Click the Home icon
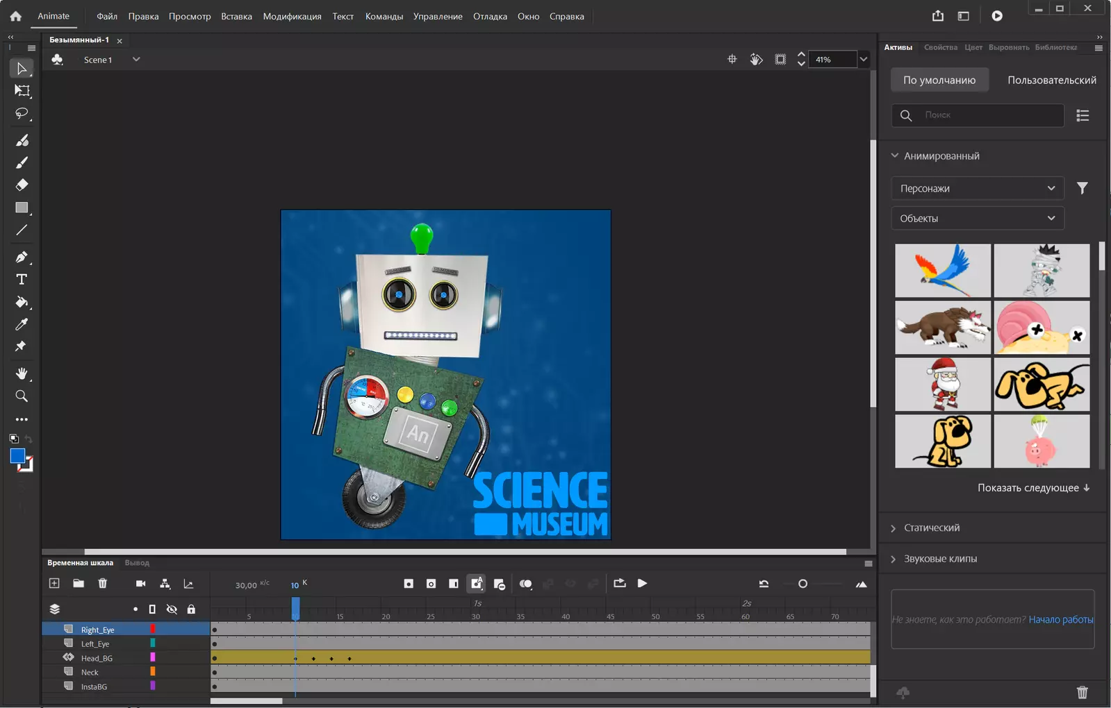The height and width of the screenshot is (708, 1111). [x=15, y=16]
